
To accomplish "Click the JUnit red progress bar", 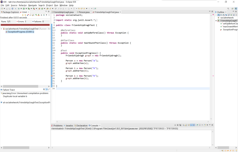I will tap(25, 25).
